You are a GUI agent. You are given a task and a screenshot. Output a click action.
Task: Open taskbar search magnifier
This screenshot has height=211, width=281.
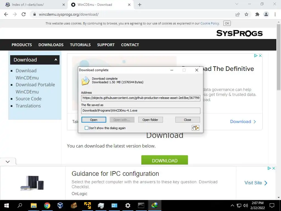tap(20, 206)
